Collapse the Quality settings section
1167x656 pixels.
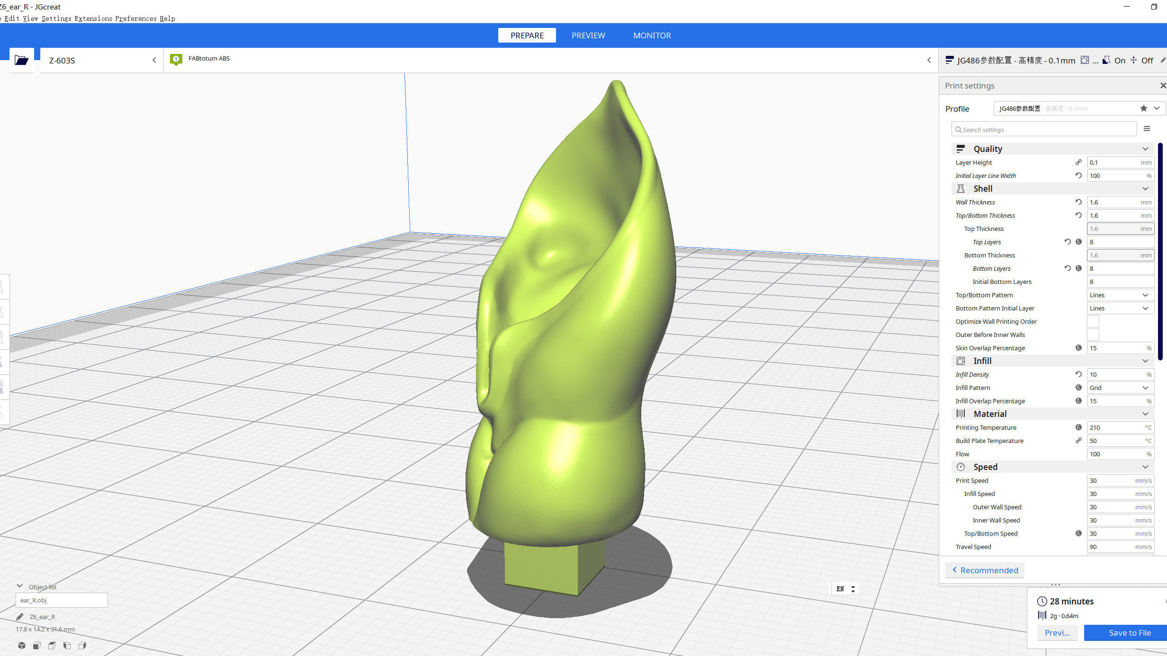(1145, 149)
